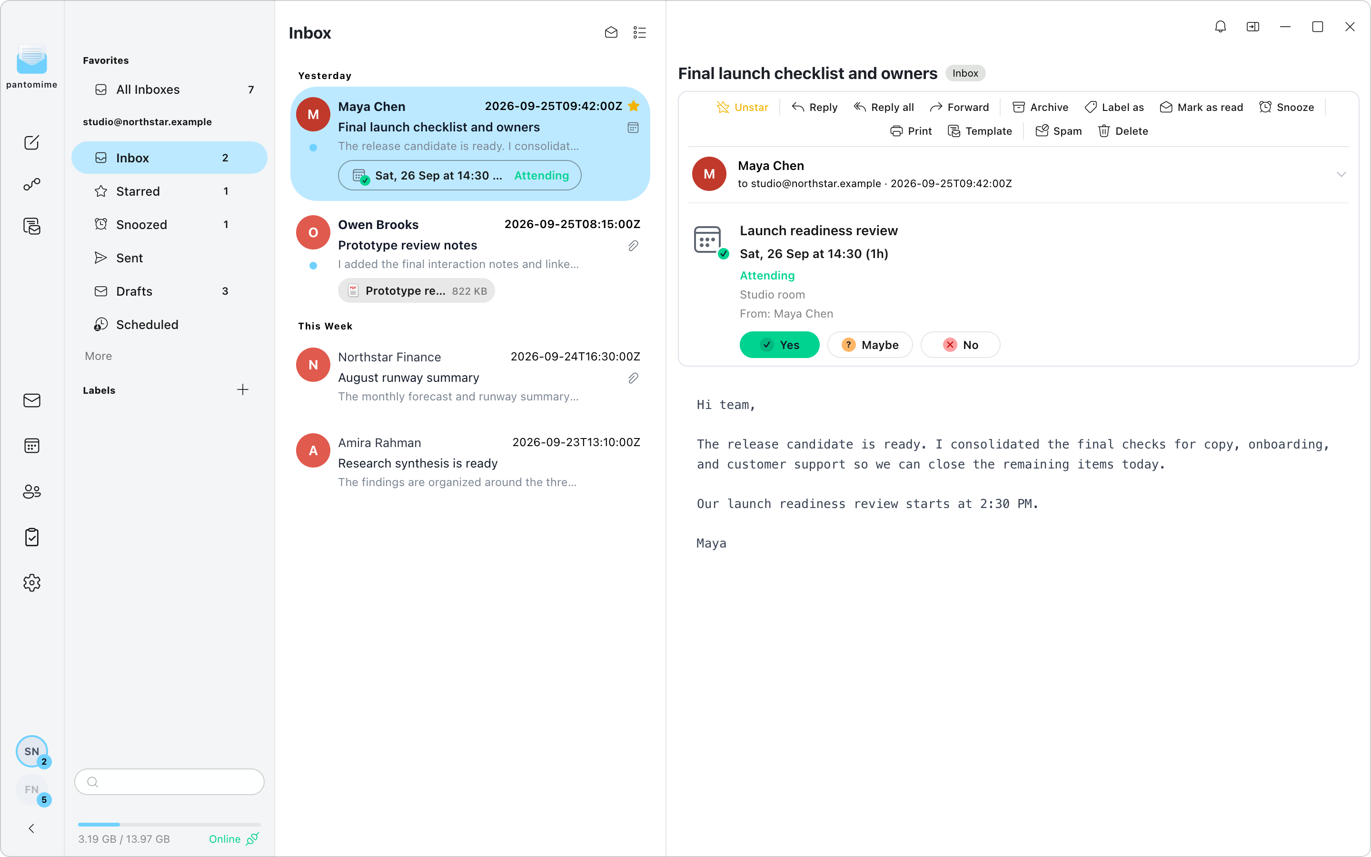Screen dimensions: 1371x857
Task: Open the list view options icon
Action: click(640, 32)
